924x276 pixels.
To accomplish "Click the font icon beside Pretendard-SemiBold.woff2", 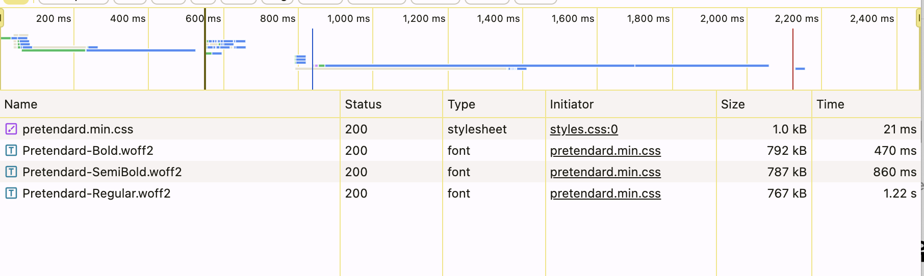I will pyautogui.click(x=11, y=172).
